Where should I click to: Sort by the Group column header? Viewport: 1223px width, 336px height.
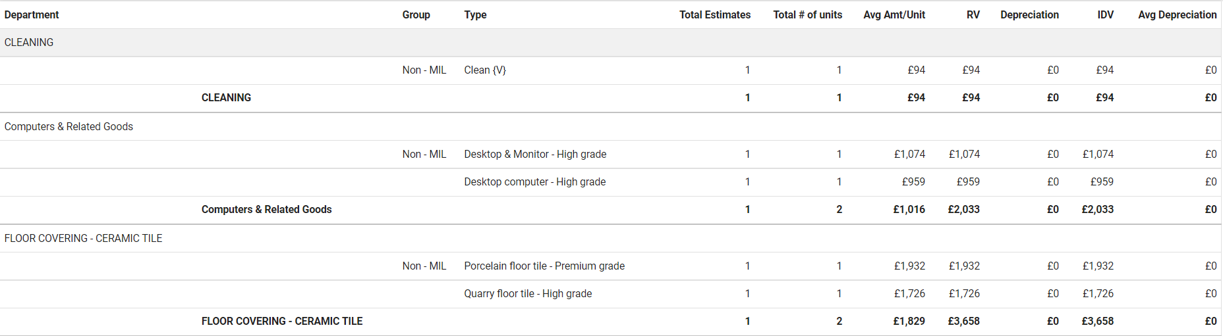(x=416, y=14)
